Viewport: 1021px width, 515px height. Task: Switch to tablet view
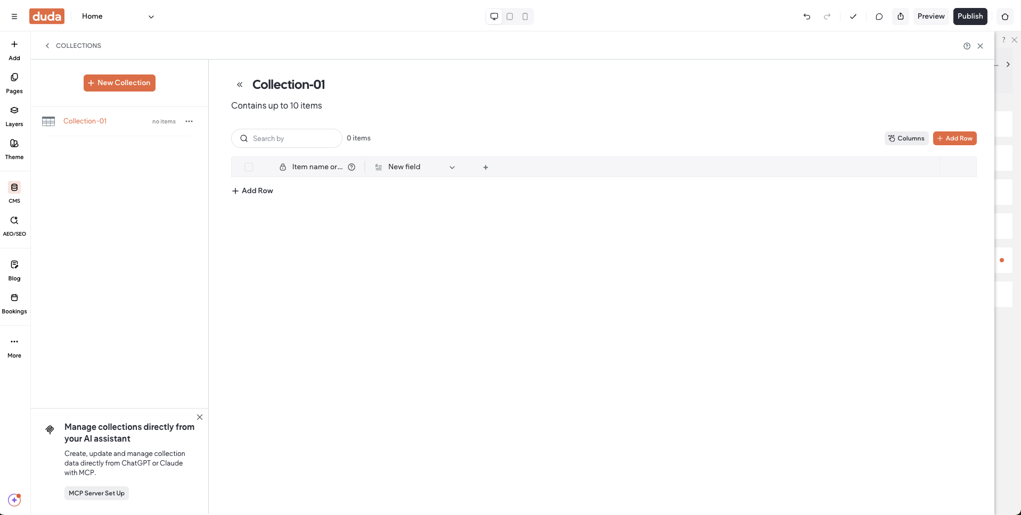510,16
